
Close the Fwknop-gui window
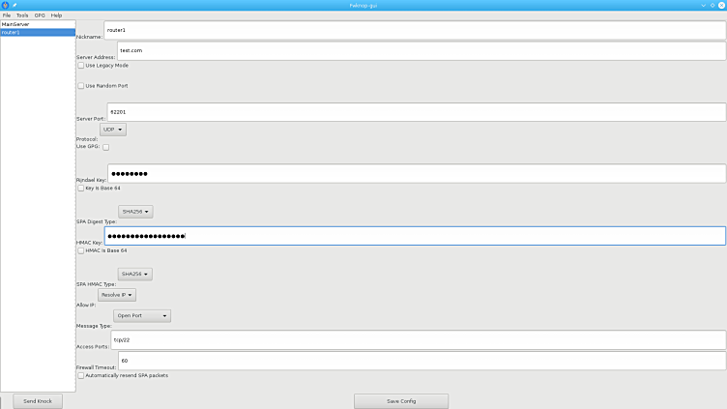coord(720,5)
